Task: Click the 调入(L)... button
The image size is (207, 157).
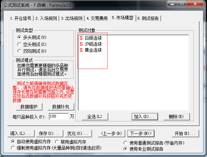Action: tap(21, 134)
